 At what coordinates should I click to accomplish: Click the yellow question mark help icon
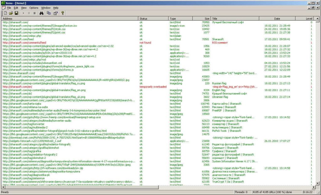click(63, 13)
